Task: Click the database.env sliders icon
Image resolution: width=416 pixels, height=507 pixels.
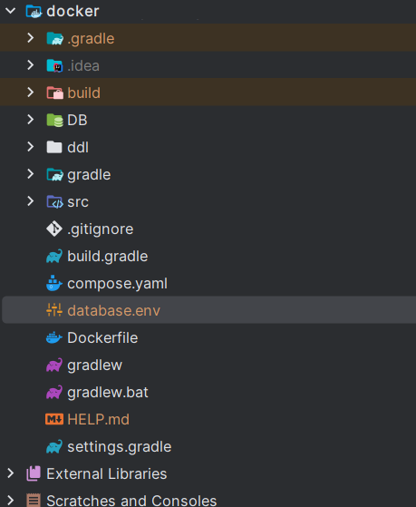Action: [x=54, y=310]
